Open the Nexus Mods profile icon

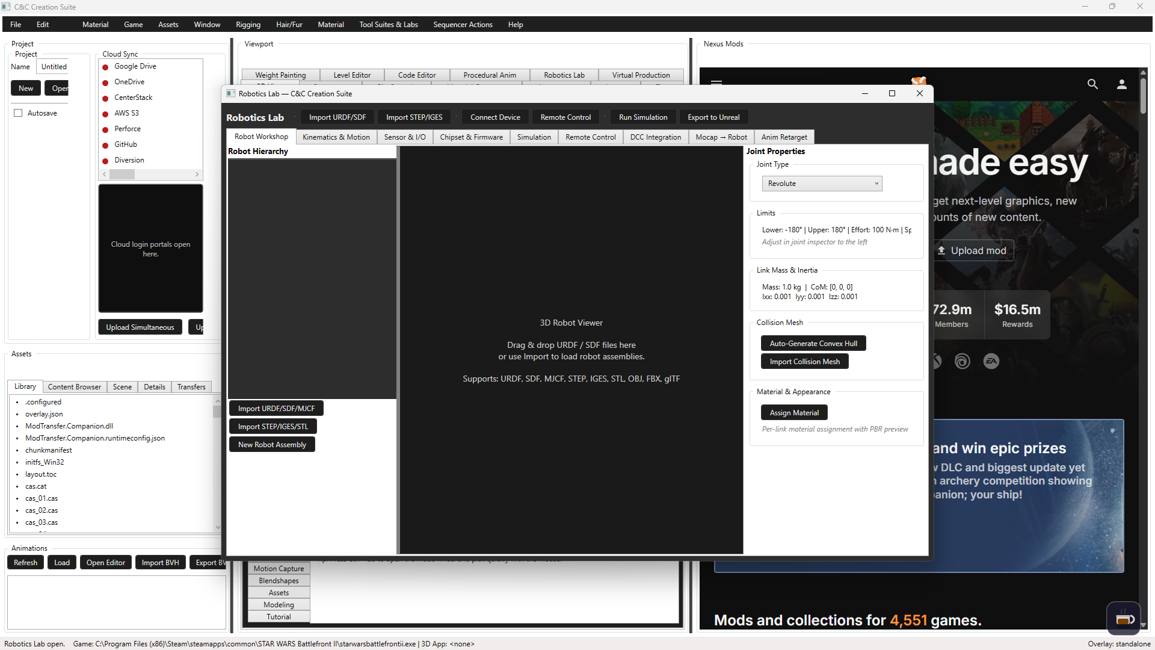click(x=1122, y=85)
